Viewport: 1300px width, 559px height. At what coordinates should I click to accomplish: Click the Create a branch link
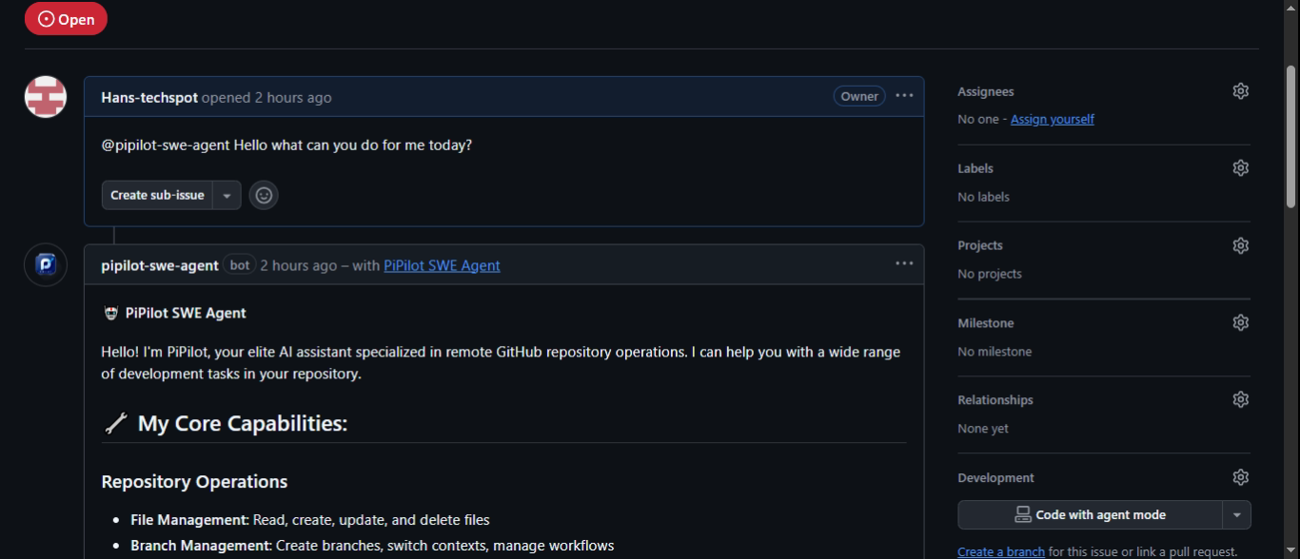tap(1000, 551)
